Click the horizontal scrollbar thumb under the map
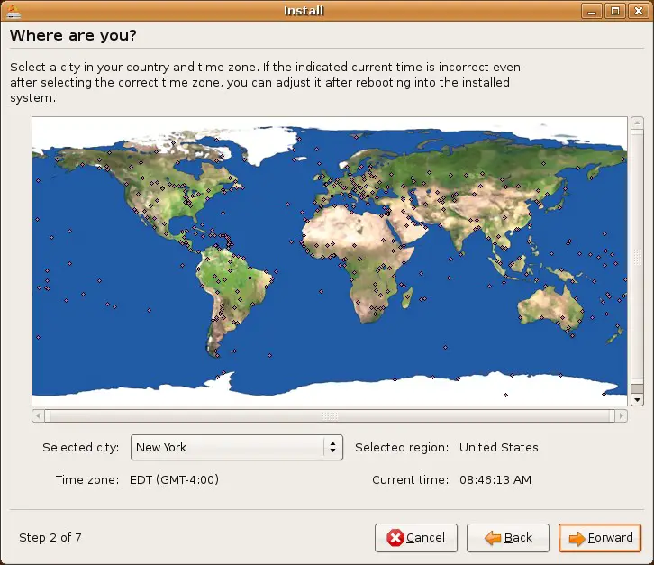Viewport: 654px width, 565px height. [x=330, y=415]
